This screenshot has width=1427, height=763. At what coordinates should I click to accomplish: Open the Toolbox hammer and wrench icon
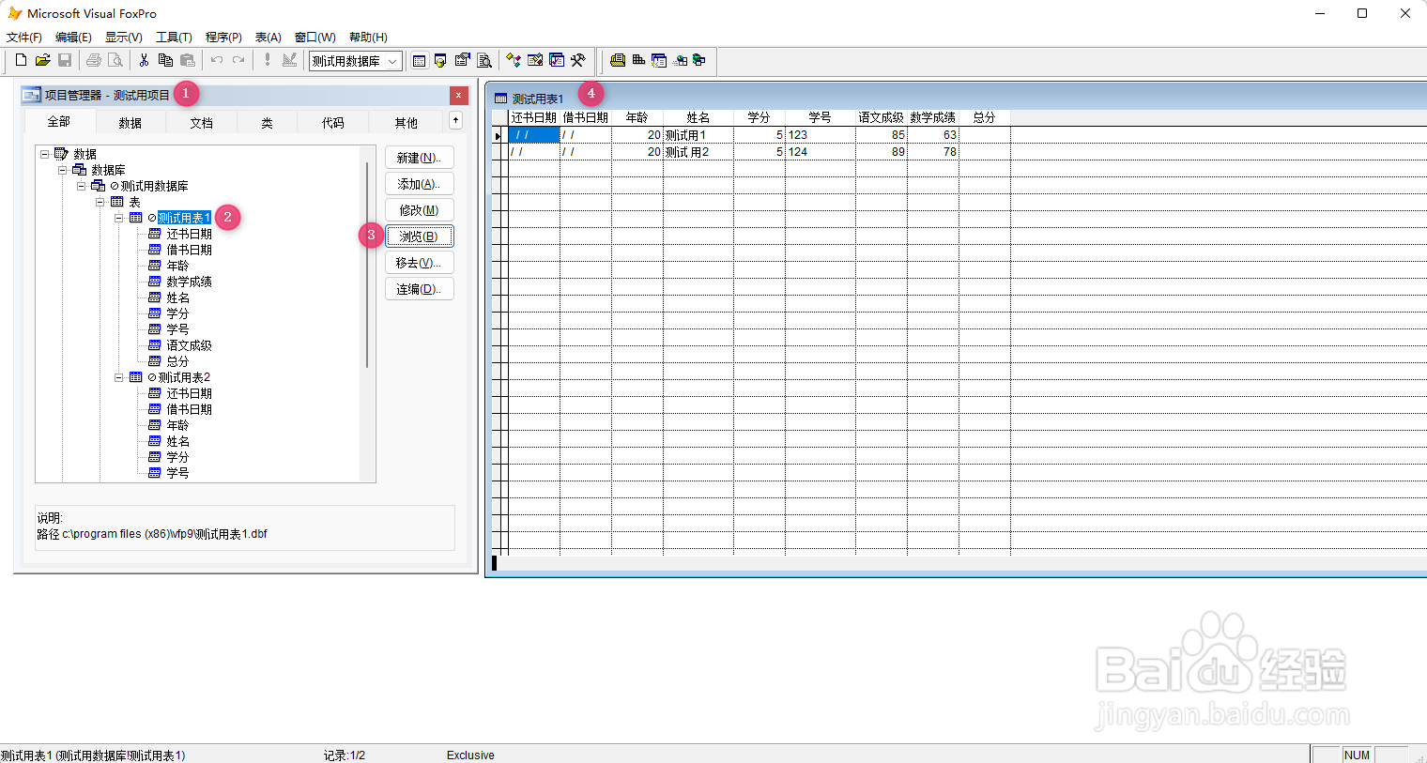pos(578,60)
